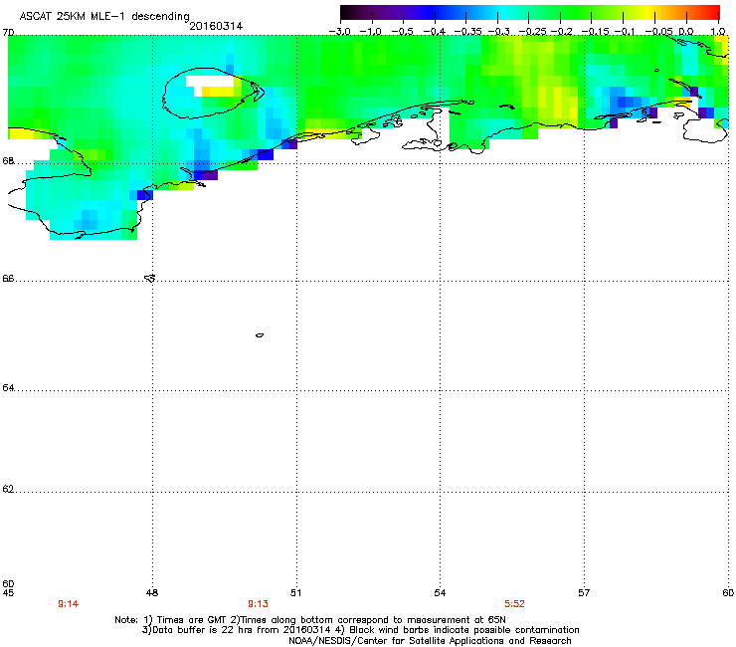This screenshot has width=736, height=647.
Task: Select the longitude label "57" on the bottom axis
Action: pos(584,593)
